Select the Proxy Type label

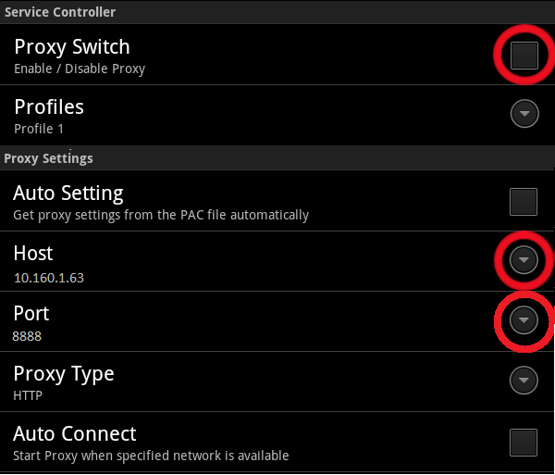point(64,373)
